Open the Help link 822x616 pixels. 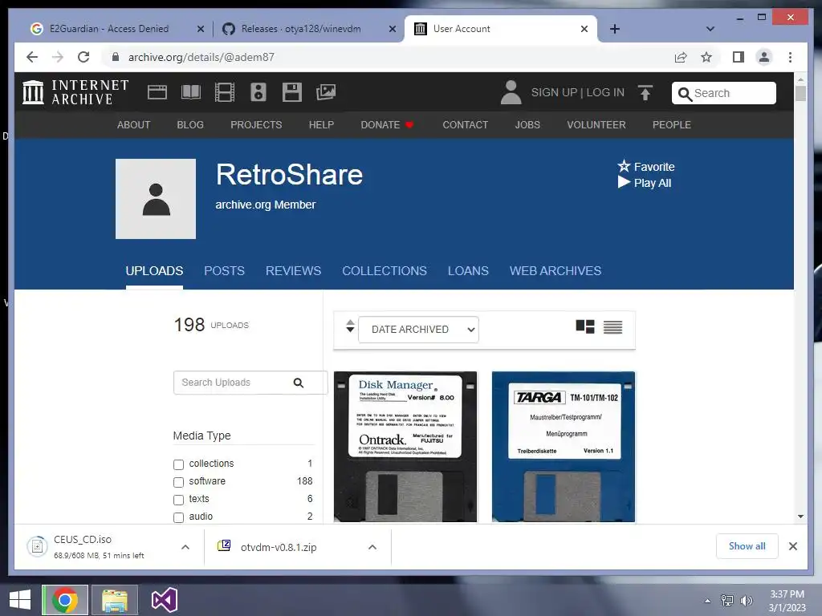[x=321, y=124]
